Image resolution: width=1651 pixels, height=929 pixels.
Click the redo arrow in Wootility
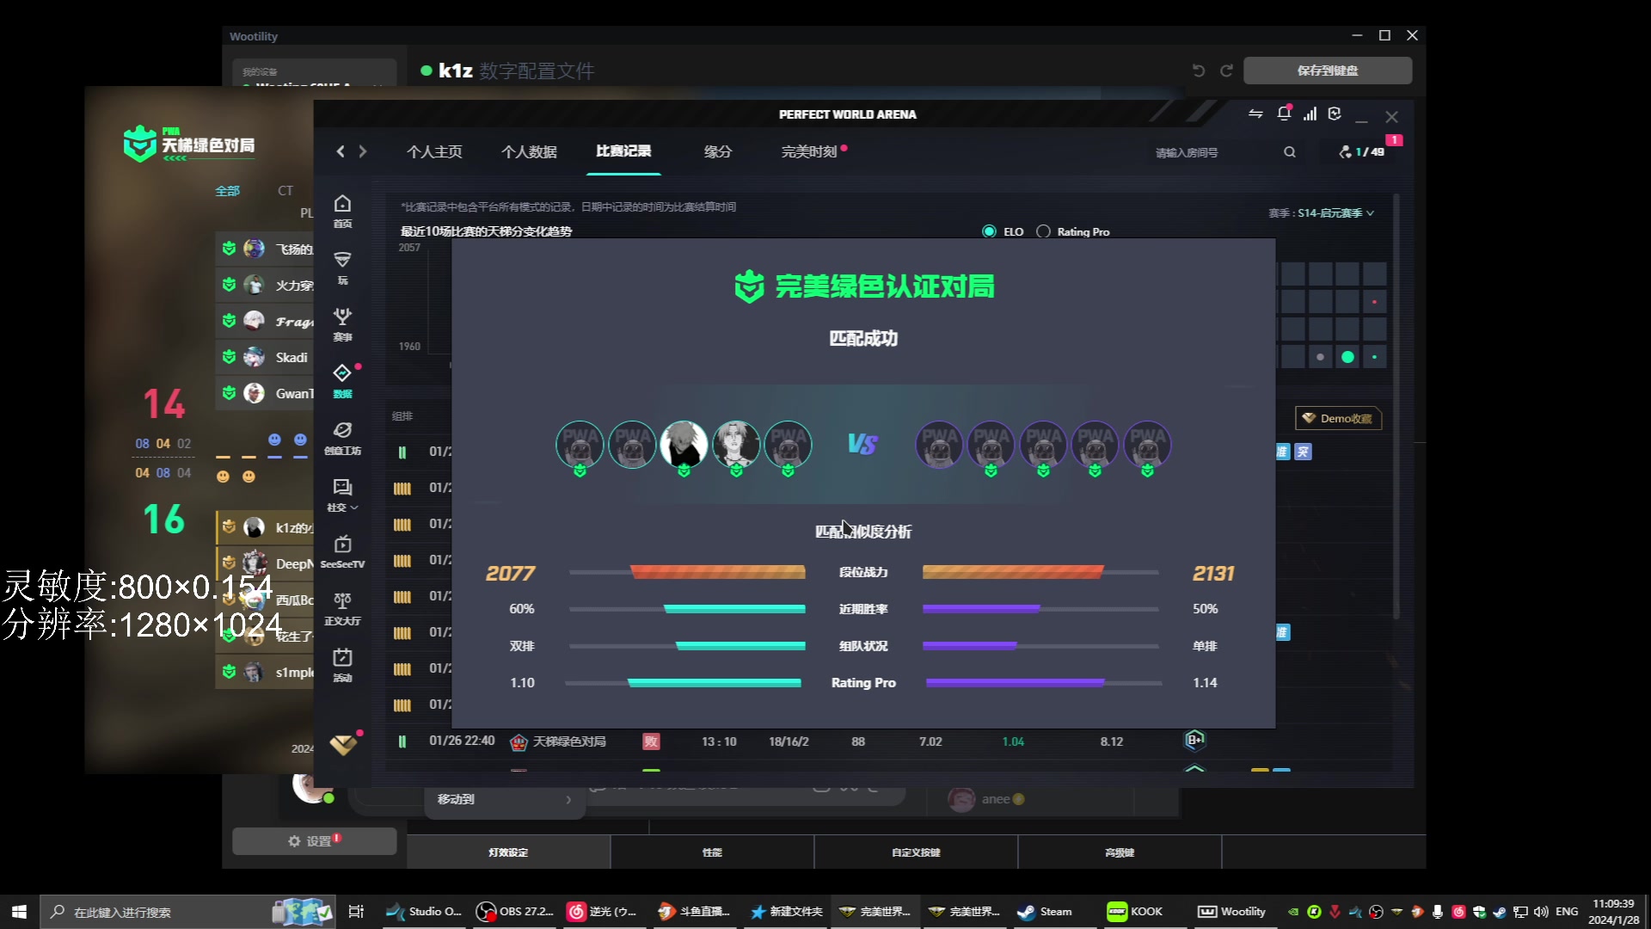point(1227,71)
